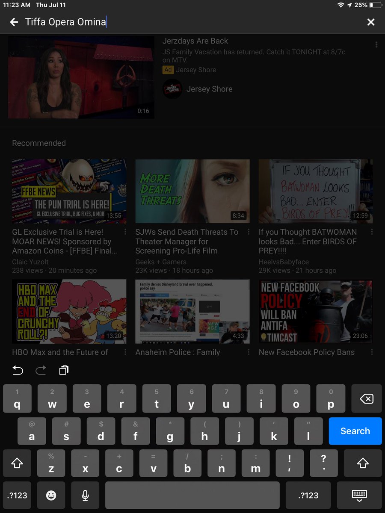This screenshot has width=385, height=513.
Task: Tap the Wi-Fi status icon
Action: click(x=341, y=5)
